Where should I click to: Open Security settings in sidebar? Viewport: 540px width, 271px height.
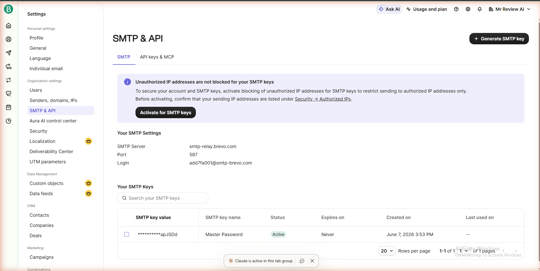point(38,131)
